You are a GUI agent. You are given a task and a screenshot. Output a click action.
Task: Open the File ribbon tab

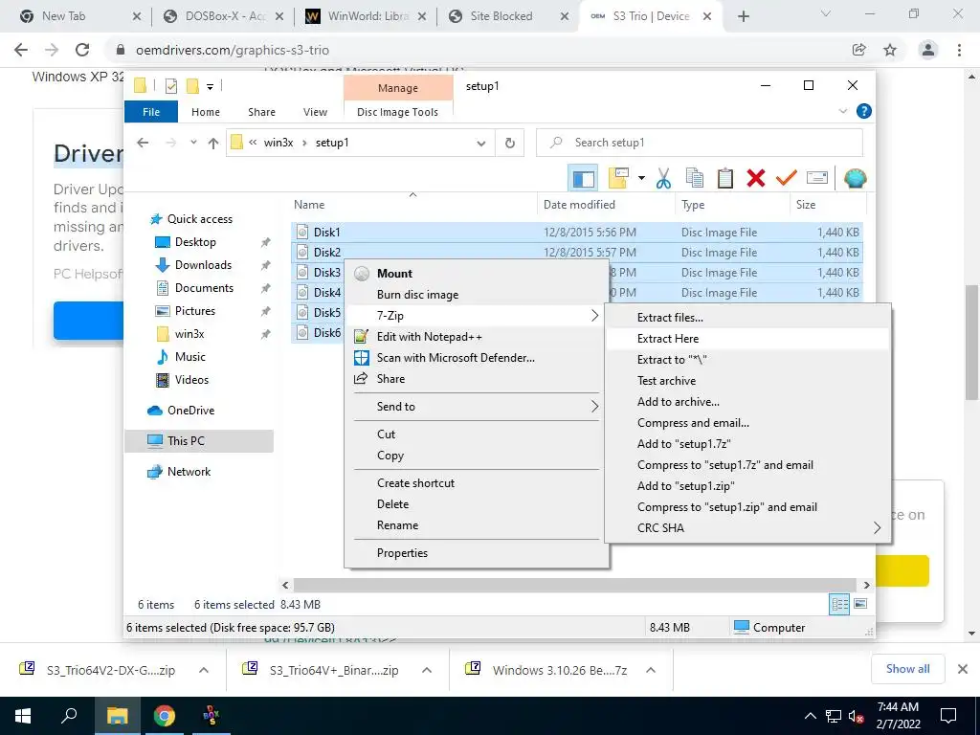[151, 112]
